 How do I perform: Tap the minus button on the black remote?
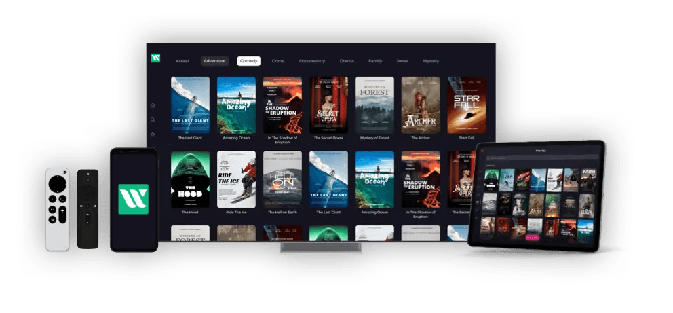(x=88, y=223)
